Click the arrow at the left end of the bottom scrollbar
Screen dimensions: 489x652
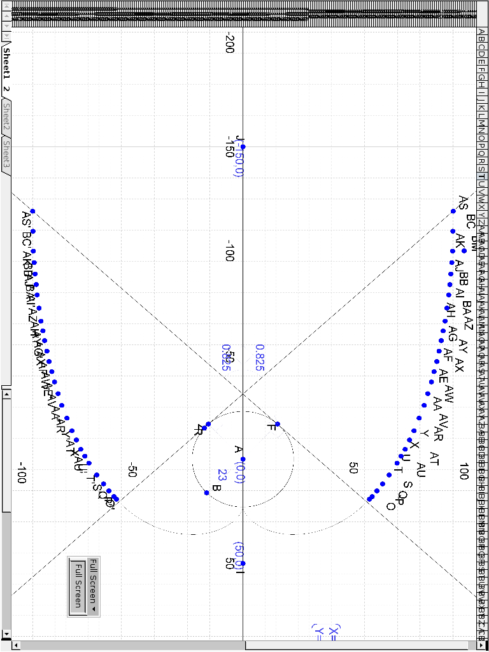pyautogui.click(x=17, y=646)
